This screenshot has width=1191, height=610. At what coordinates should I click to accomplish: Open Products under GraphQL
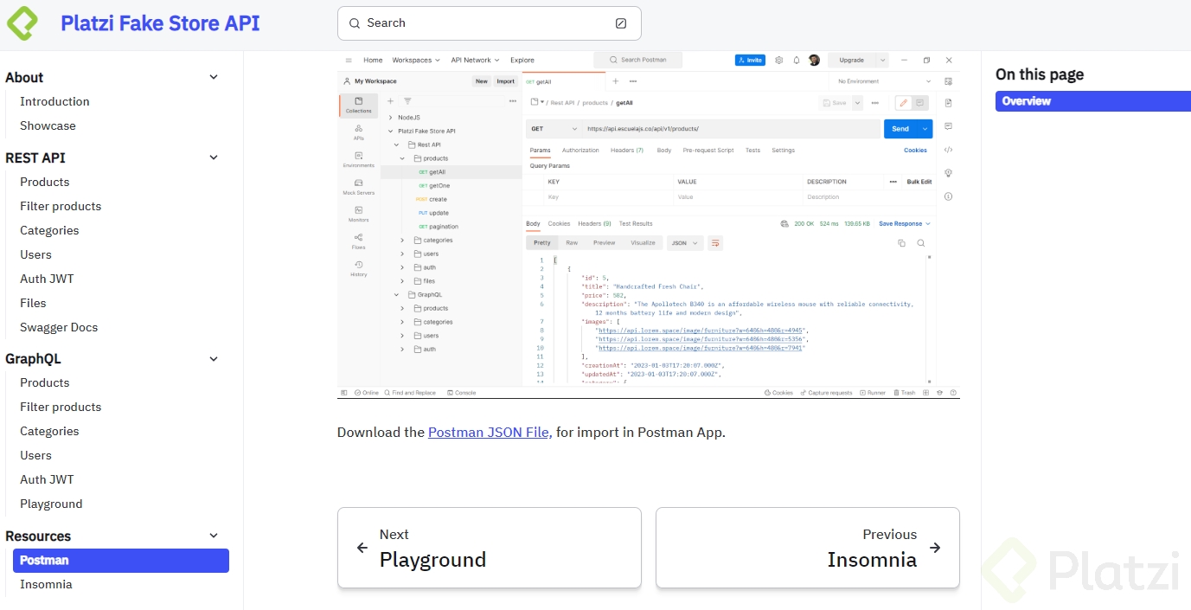[x=44, y=382]
